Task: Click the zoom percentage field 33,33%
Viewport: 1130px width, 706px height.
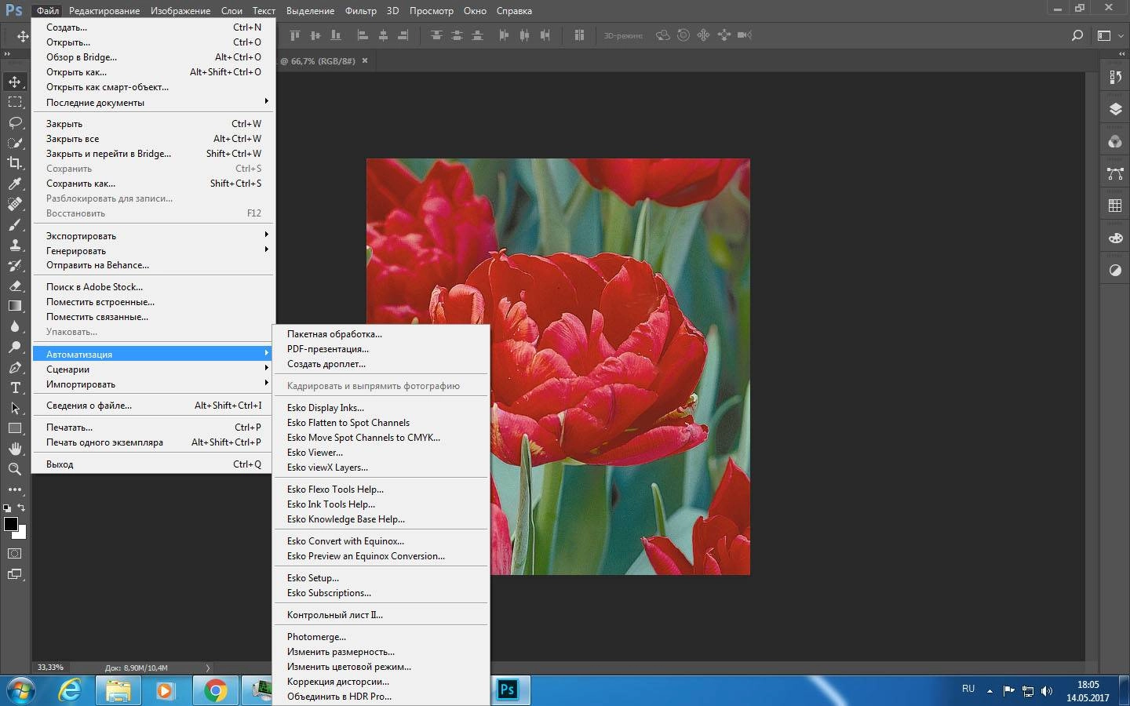Action: click(x=52, y=668)
